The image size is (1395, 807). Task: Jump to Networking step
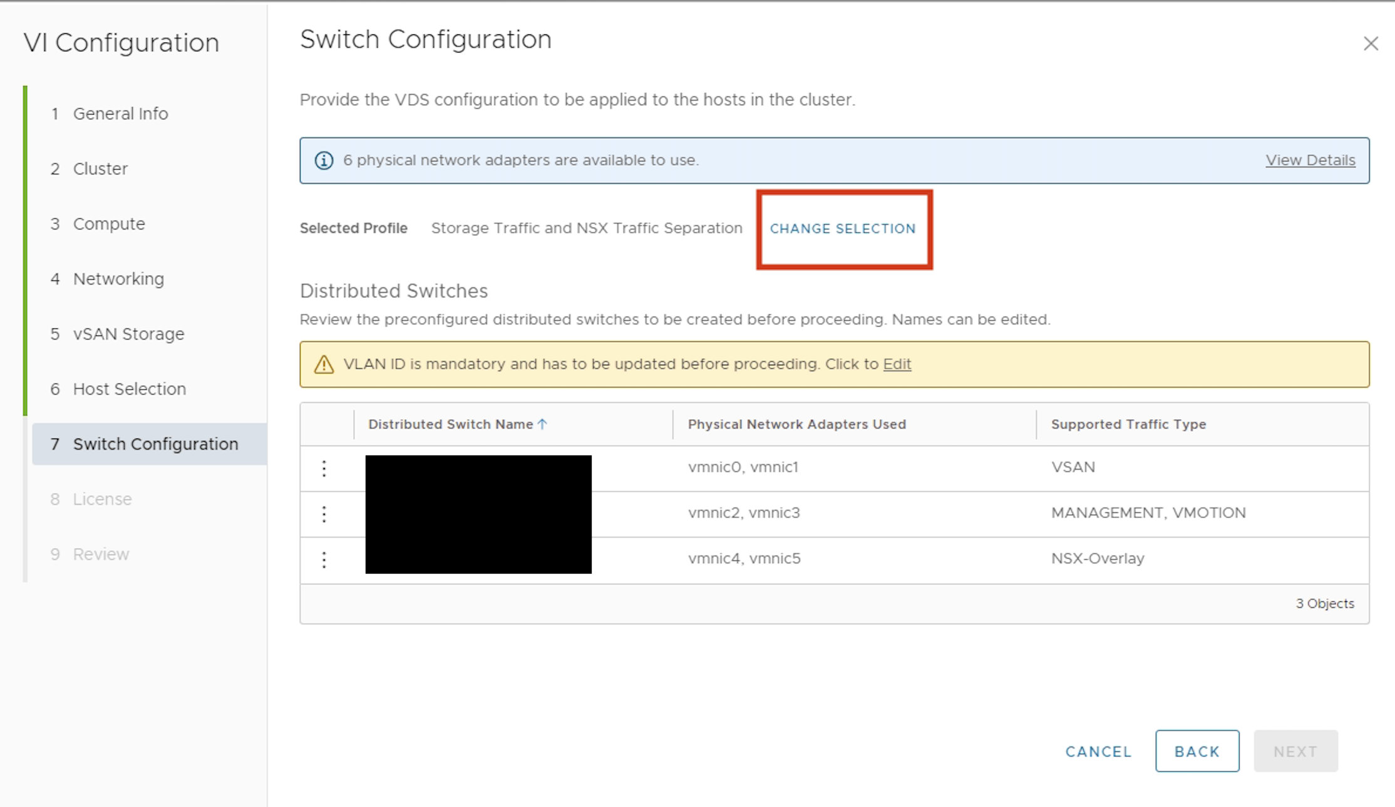pyautogui.click(x=118, y=279)
